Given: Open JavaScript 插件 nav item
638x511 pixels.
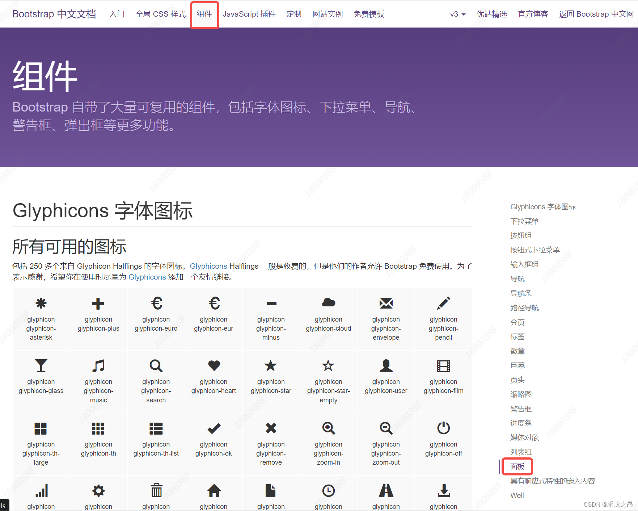Looking at the screenshot, I should [249, 14].
